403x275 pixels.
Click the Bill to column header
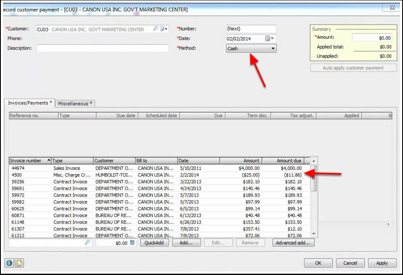pyautogui.click(x=157, y=160)
